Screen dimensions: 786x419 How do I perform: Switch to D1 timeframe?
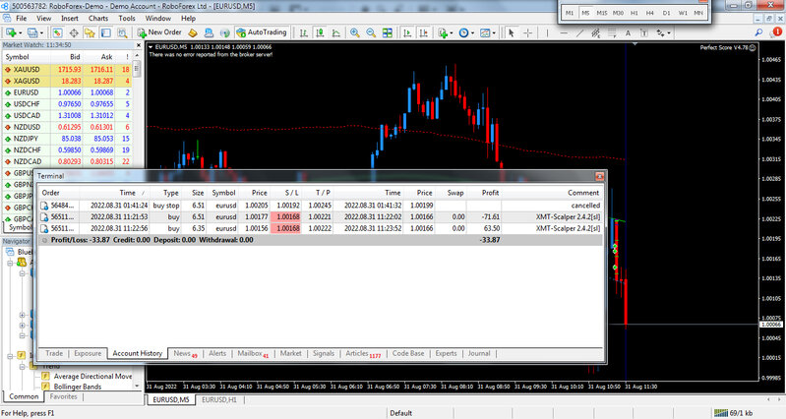pos(666,13)
